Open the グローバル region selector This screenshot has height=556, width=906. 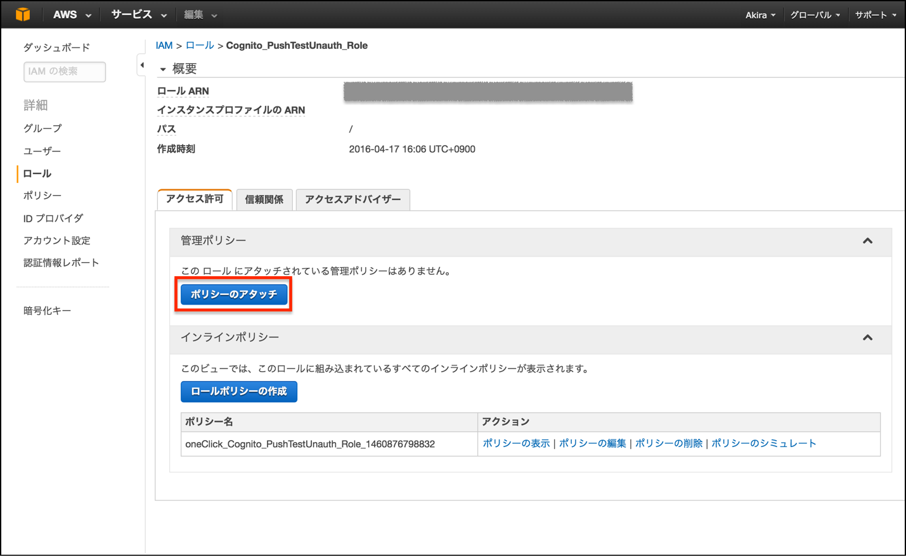click(815, 13)
